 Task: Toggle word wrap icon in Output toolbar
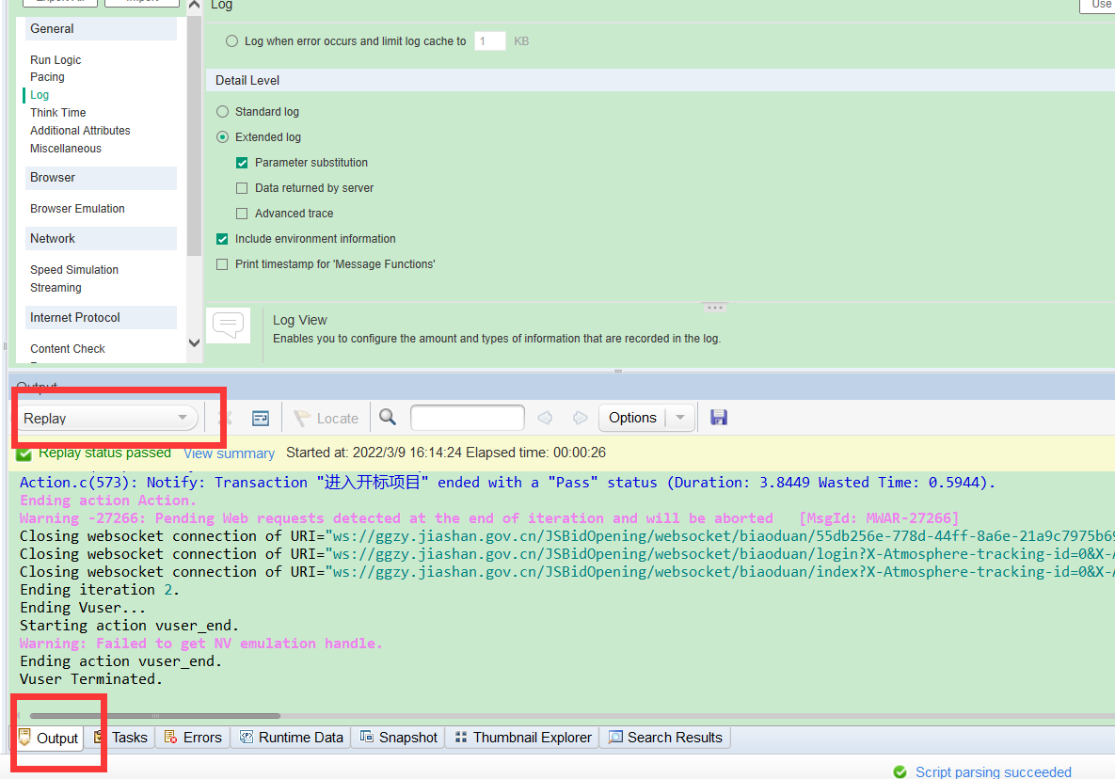261,418
